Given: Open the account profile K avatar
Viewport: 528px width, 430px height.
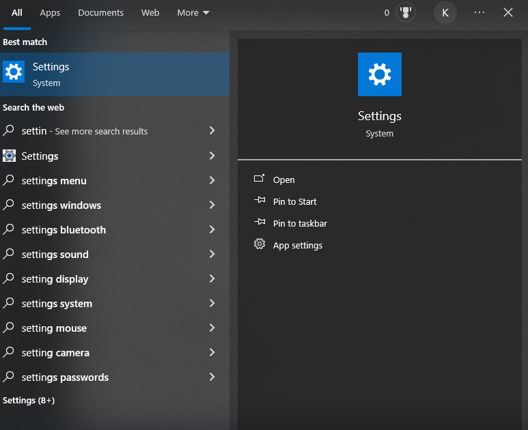Looking at the screenshot, I should (x=445, y=13).
